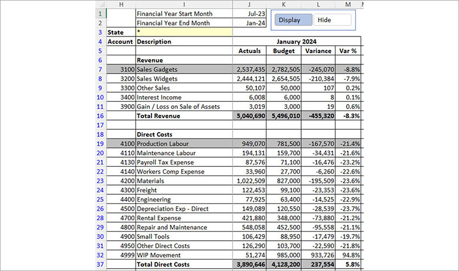The height and width of the screenshot is (271, 459).
Task: Click the 'Rental Expense' description cell
Action: point(184,217)
